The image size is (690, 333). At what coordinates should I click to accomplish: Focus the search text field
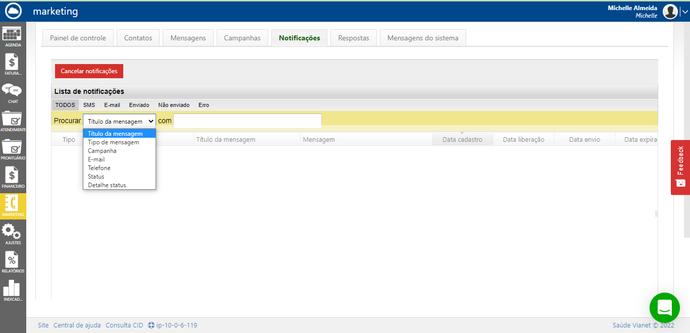(x=248, y=121)
